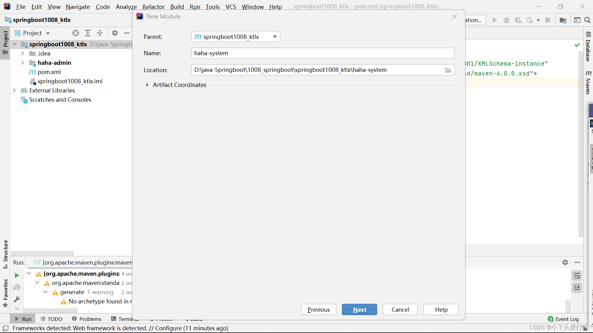The width and height of the screenshot is (593, 333).
Task: Click the Profiler run icon in toolbar
Action: pos(530,20)
